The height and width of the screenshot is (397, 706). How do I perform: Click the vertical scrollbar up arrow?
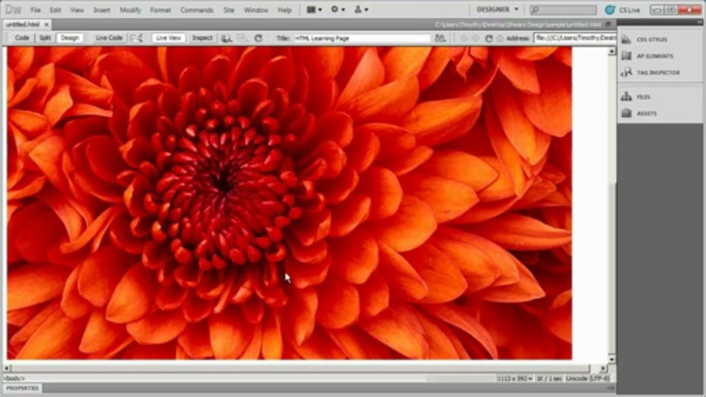coord(612,51)
